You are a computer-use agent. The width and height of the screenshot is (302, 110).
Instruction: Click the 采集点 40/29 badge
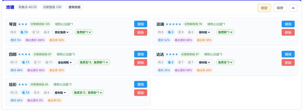[27, 7]
